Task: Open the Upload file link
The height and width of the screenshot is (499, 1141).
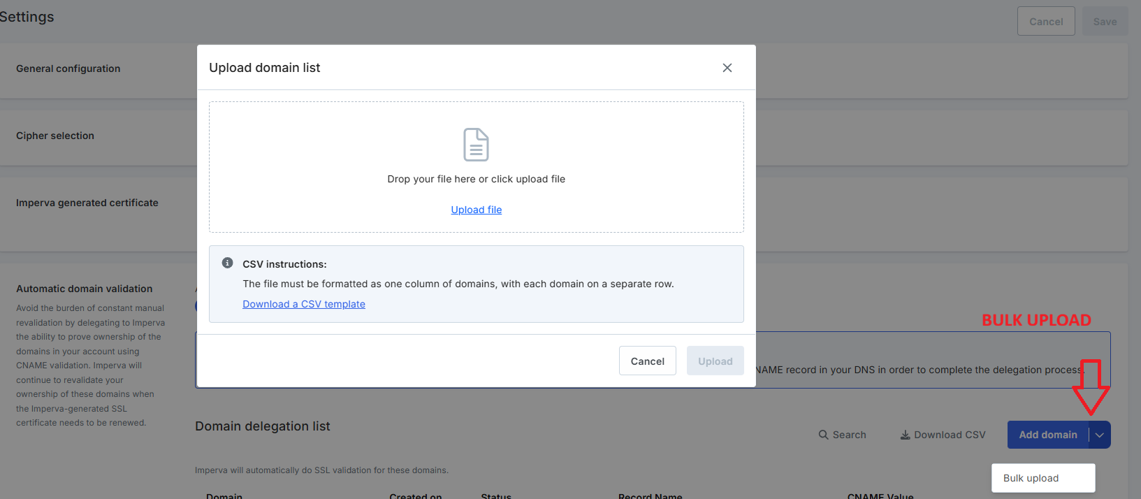Action: pos(477,210)
